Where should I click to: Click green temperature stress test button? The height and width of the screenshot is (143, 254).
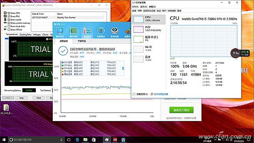click(x=181, y=110)
